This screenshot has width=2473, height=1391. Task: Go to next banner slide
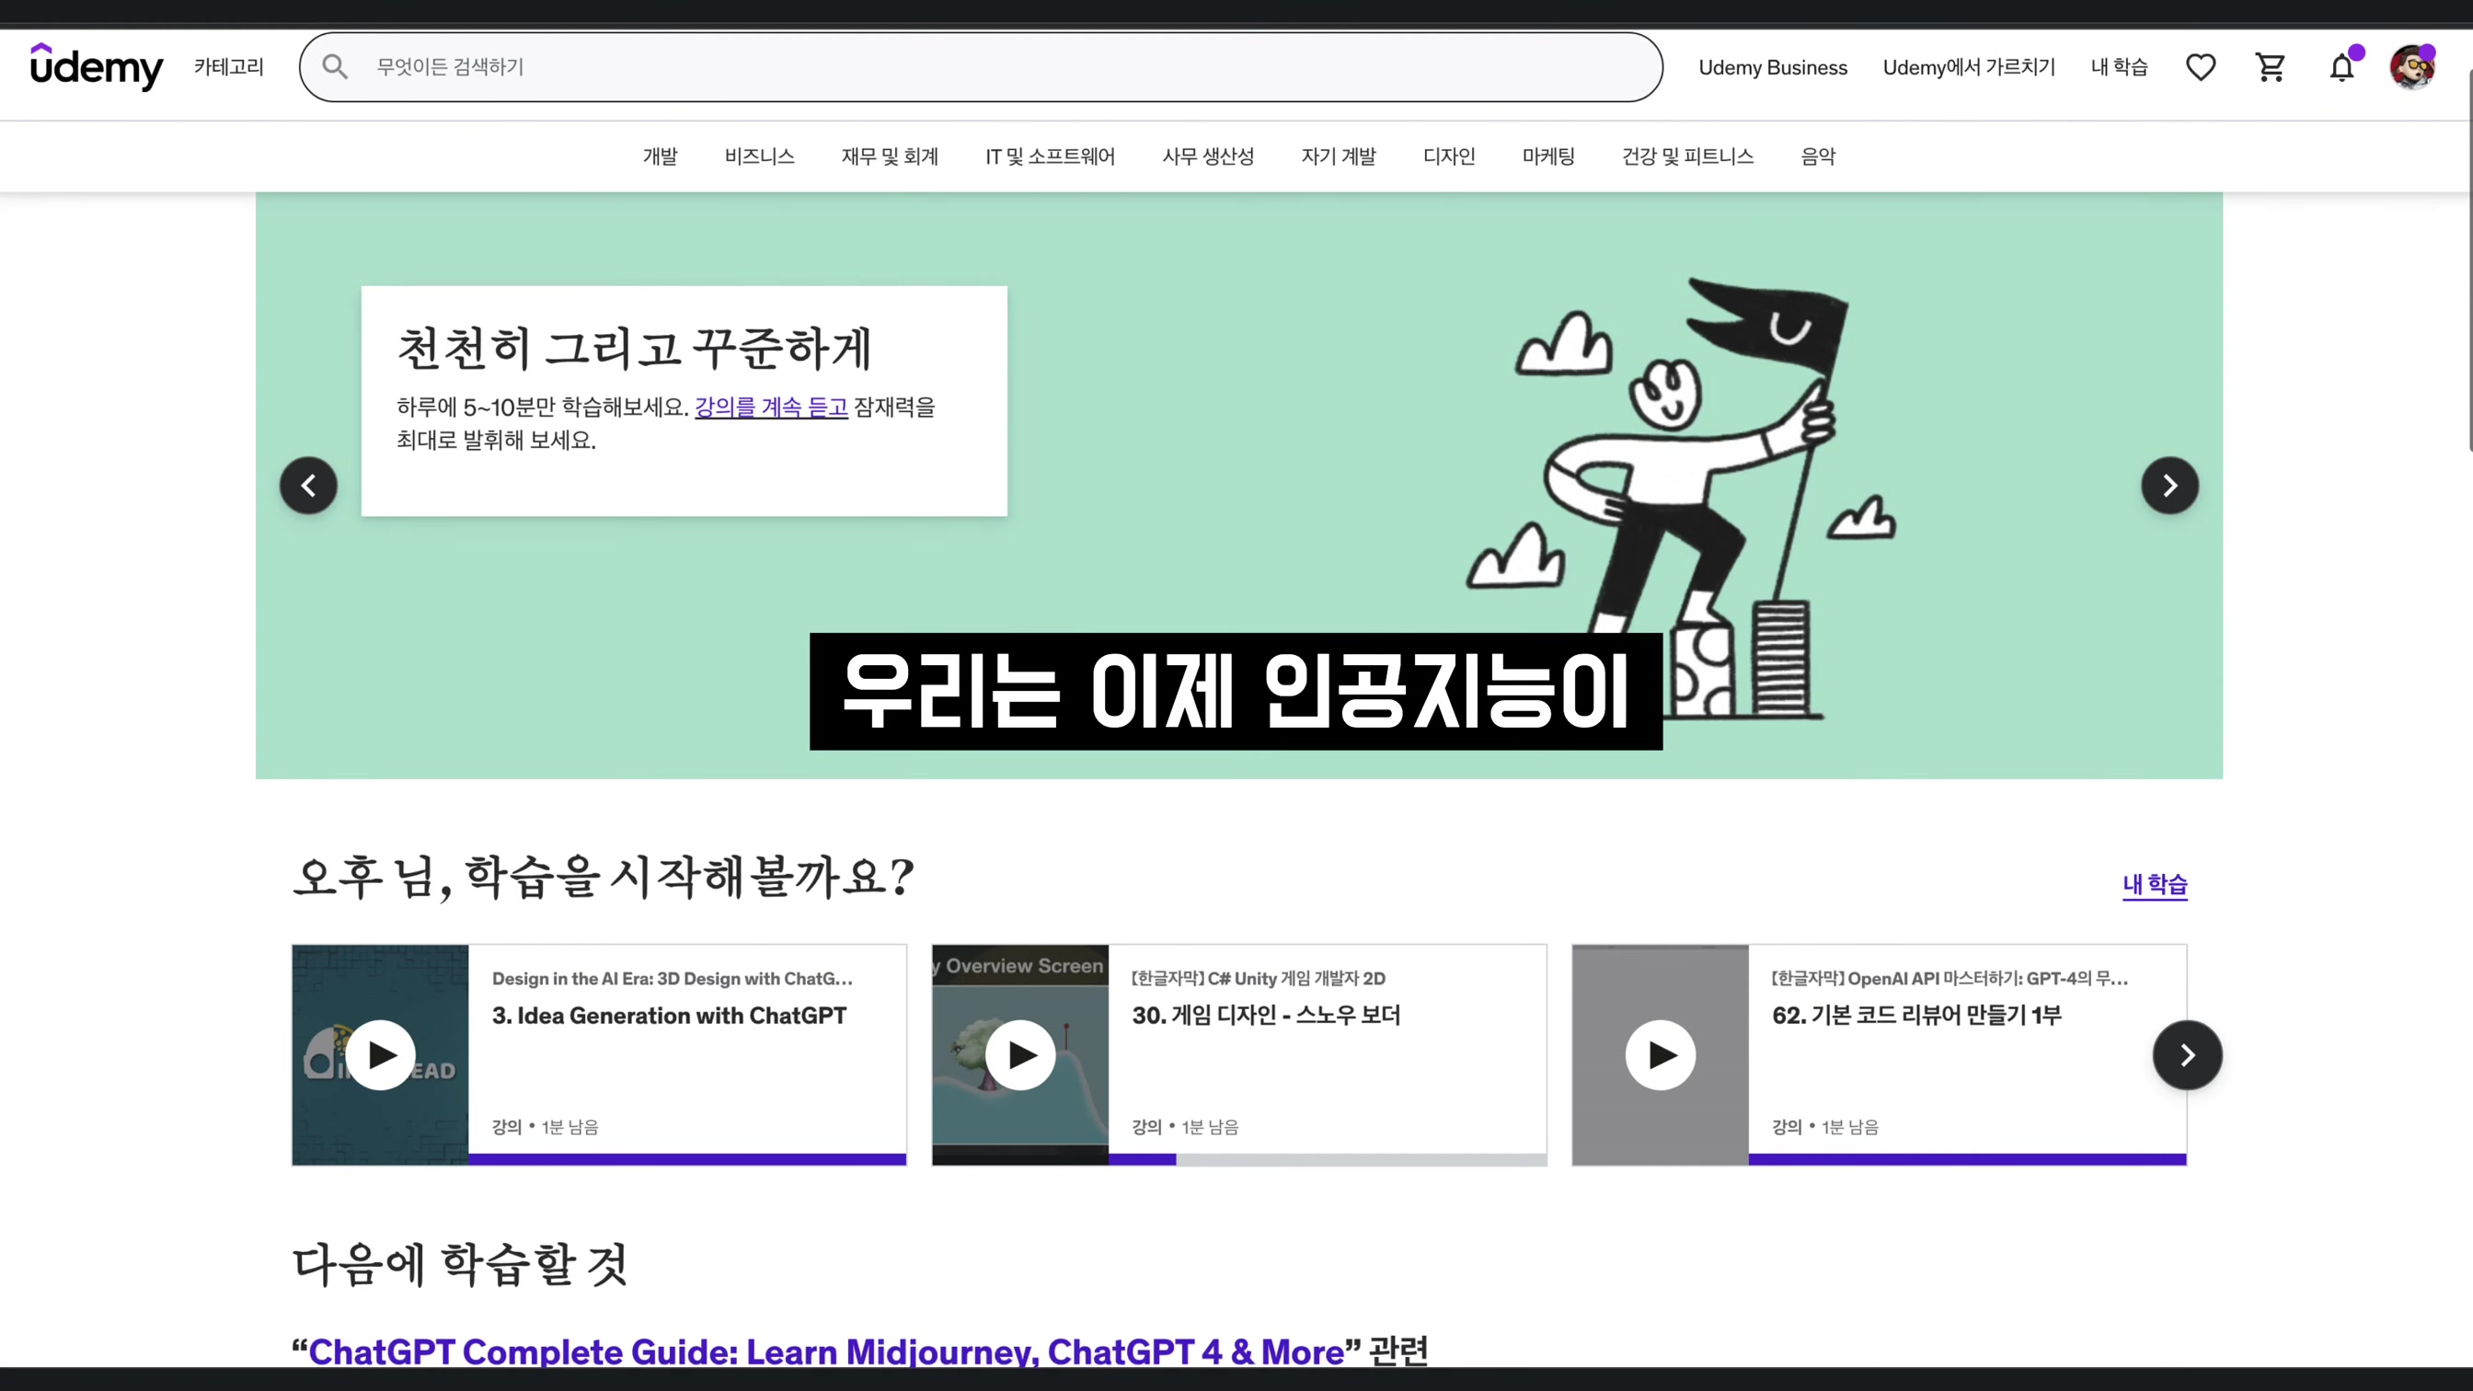2169,486
